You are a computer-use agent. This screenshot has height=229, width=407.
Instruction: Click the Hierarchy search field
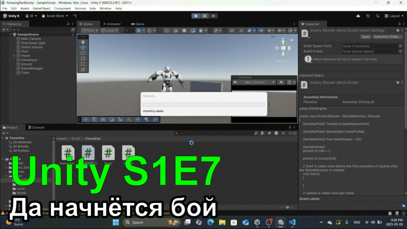(x=41, y=30)
